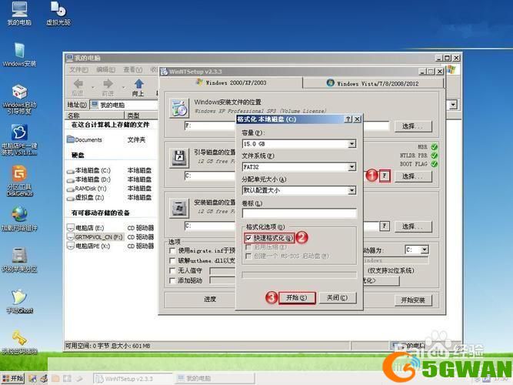Toggle the unattended install checkbox

(172, 270)
